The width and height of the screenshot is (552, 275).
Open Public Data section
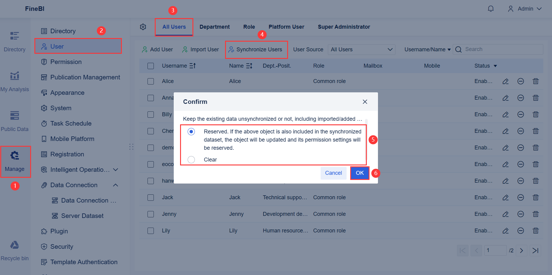(x=14, y=121)
